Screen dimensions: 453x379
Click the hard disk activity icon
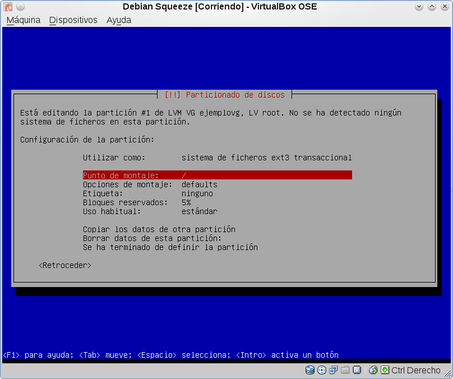pos(310,370)
